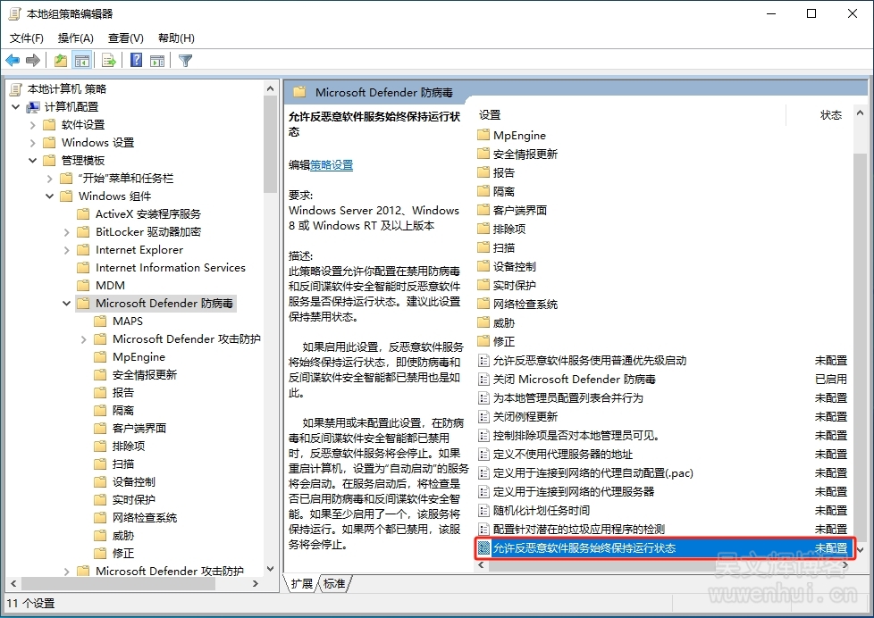Viewport: 874px width, 618px height.
Task: Click the Back arrow toolbar icon
Action: (13, 61)
